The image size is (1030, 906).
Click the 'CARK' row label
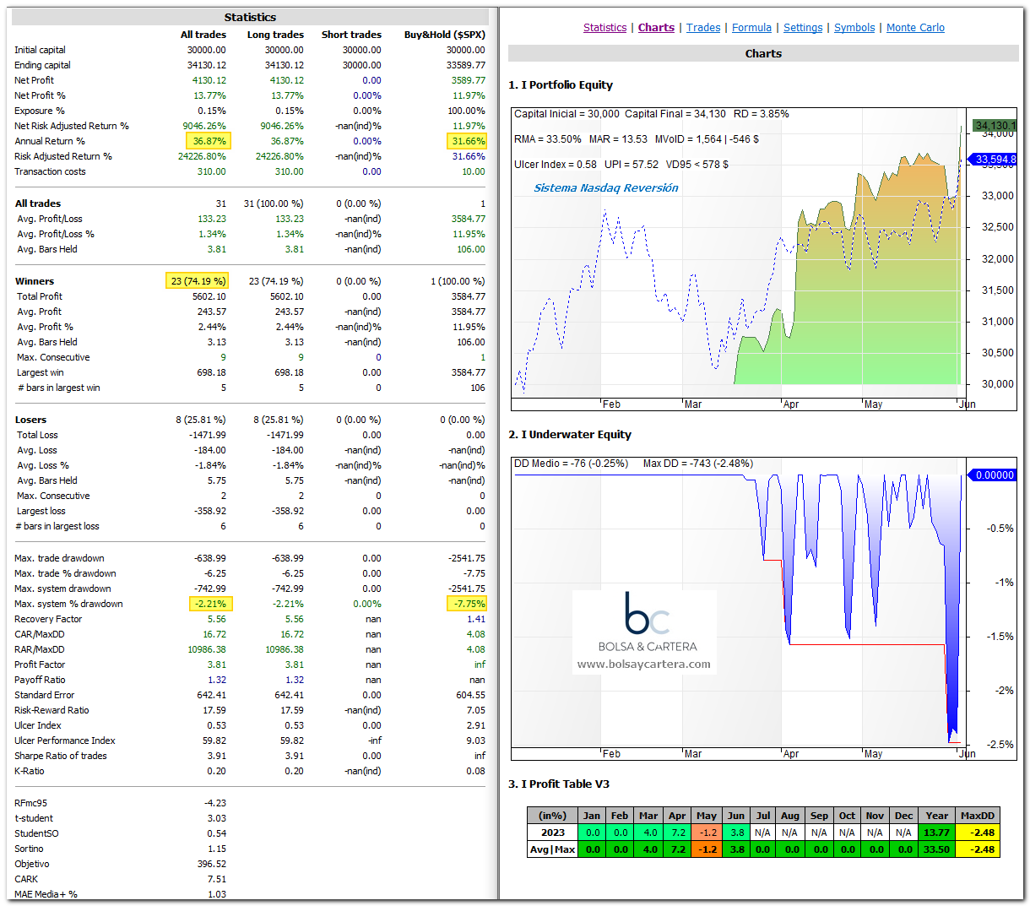[26, 879]
